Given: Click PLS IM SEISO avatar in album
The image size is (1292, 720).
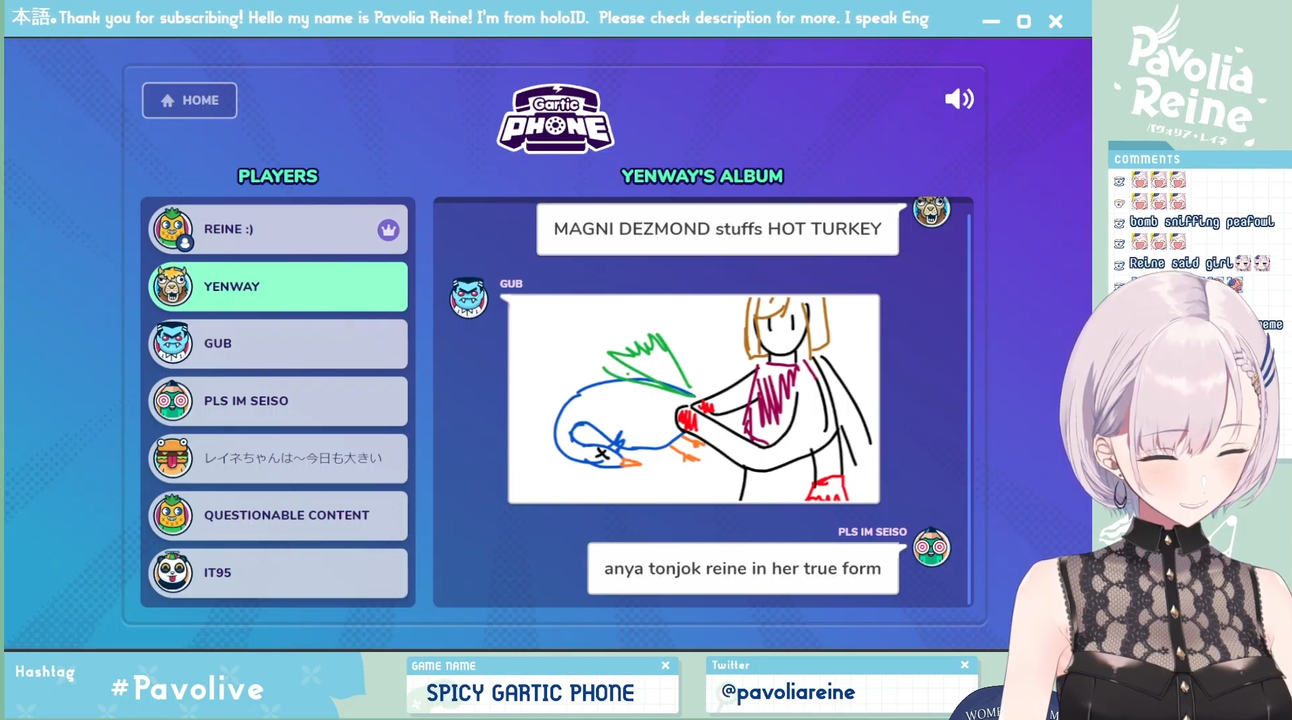Looking at the screenshot, I should [931, 547].
